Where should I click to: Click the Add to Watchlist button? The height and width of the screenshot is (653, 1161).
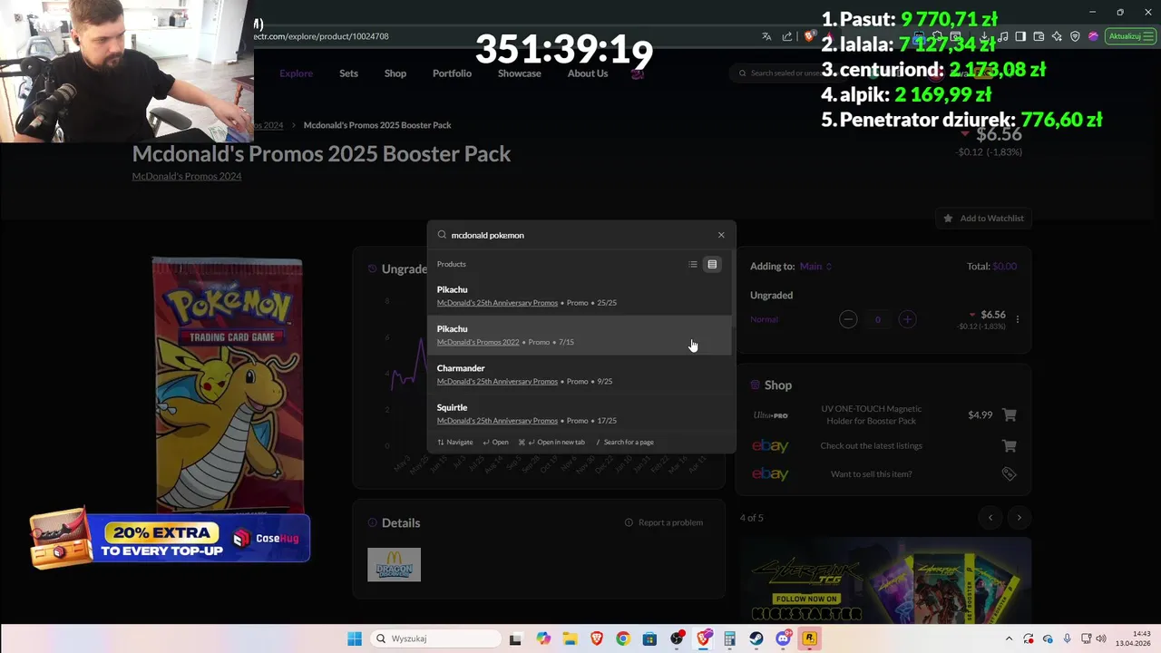pyautogui.click(x=983, y=219)
